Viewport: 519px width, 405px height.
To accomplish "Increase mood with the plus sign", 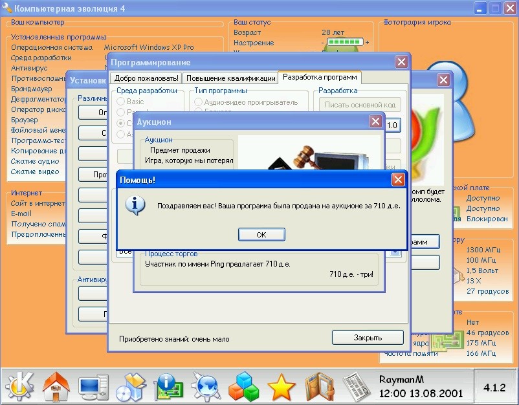I will [x=367, y=42].
